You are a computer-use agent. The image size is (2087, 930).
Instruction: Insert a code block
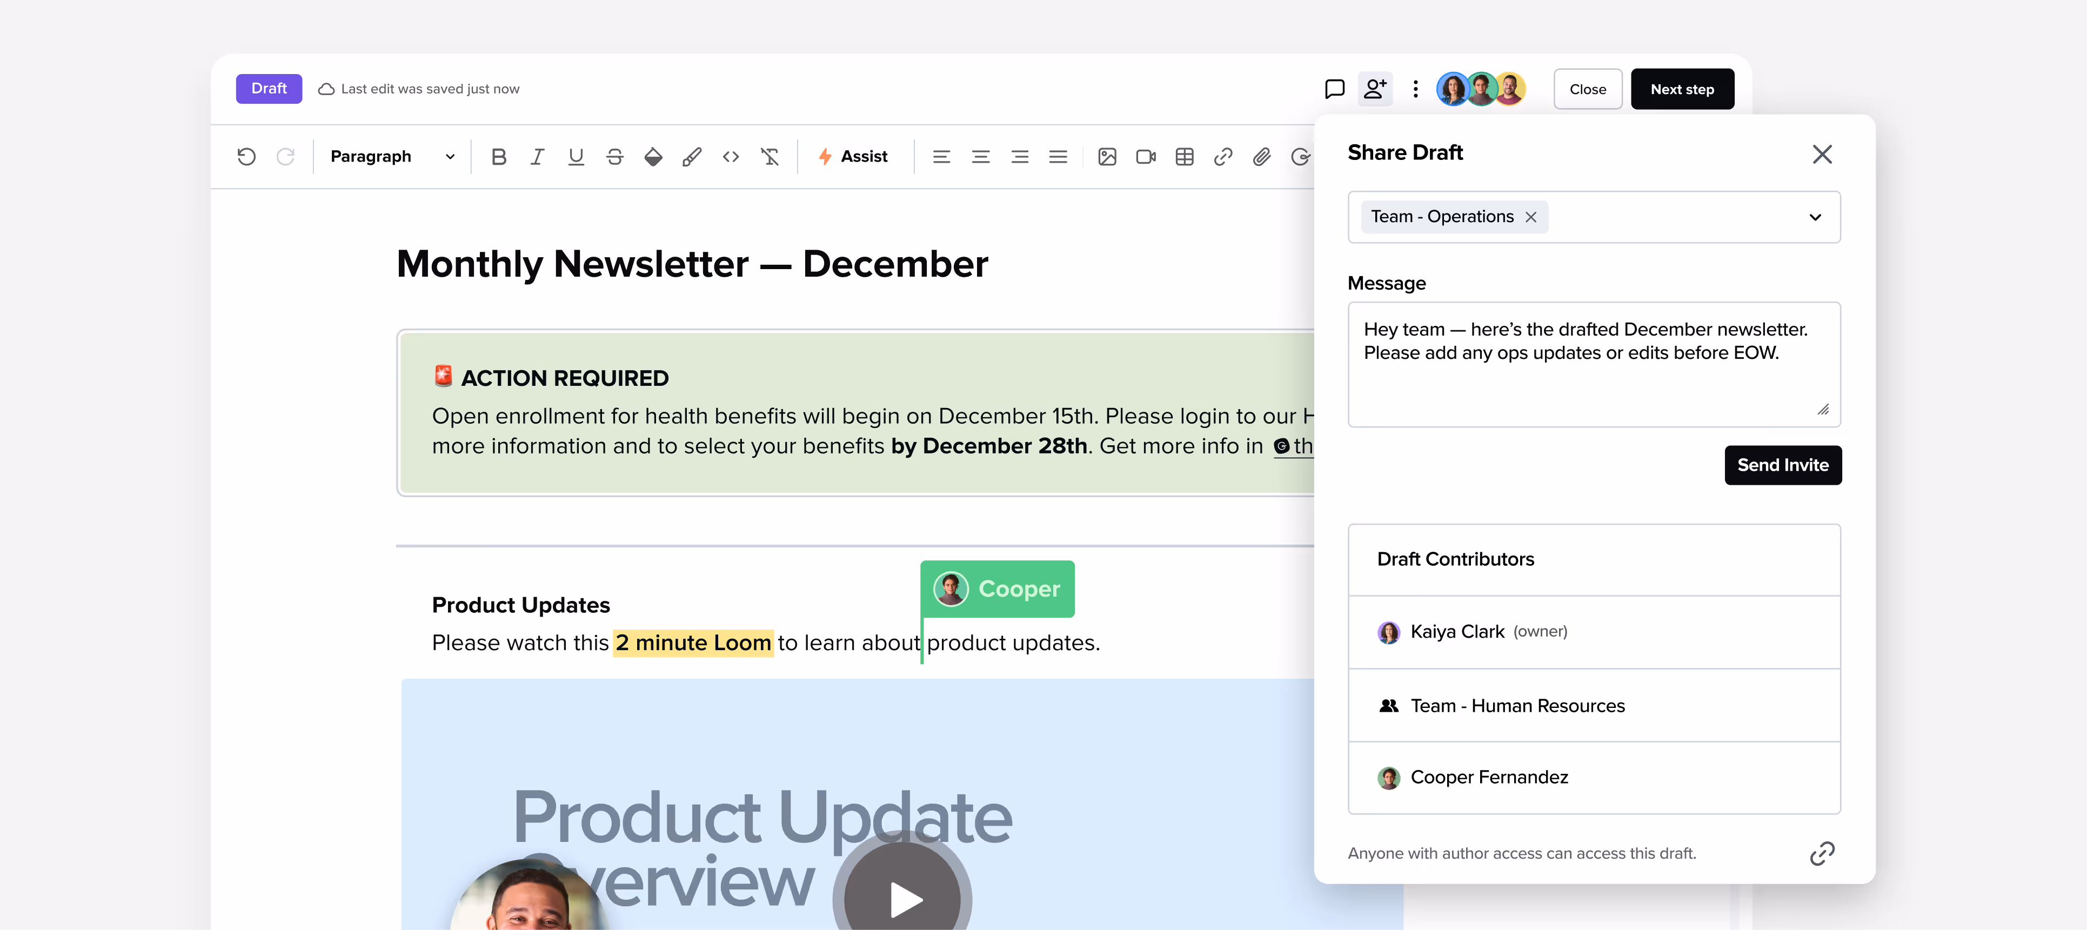(x=731, y=156)
